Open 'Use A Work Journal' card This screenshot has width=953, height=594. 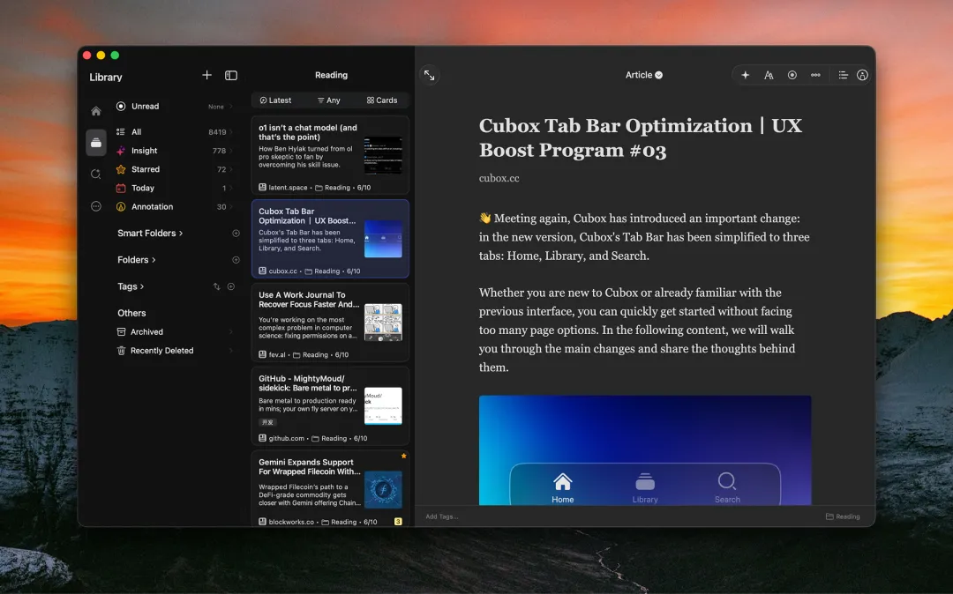click(x=330, y=323)
